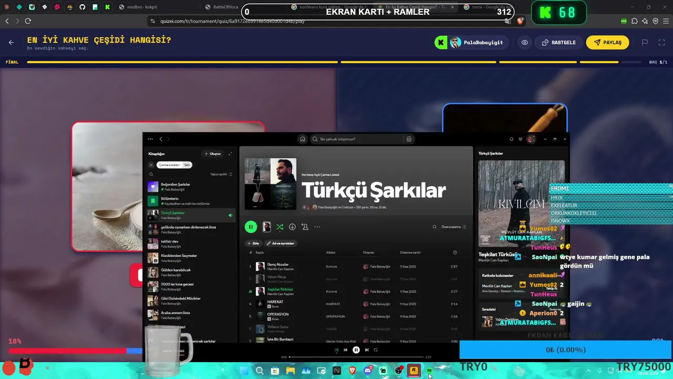Go to Spotify Home via house icon
Image resolution: width=673 pixels, height=379 pixels.
pos(302,139)
